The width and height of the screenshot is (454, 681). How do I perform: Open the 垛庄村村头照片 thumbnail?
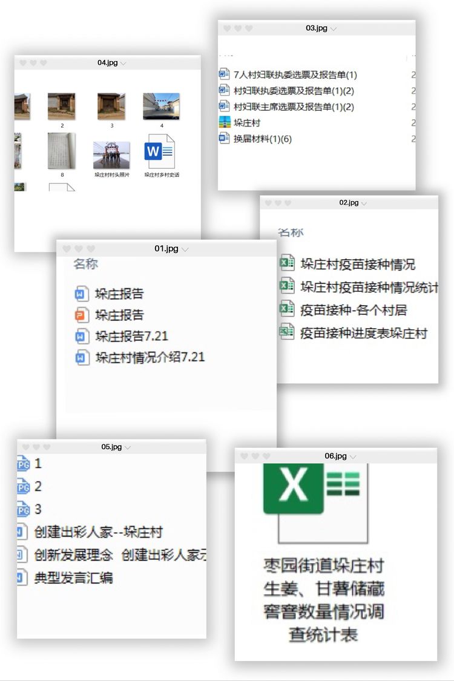(x=111, y=156)
